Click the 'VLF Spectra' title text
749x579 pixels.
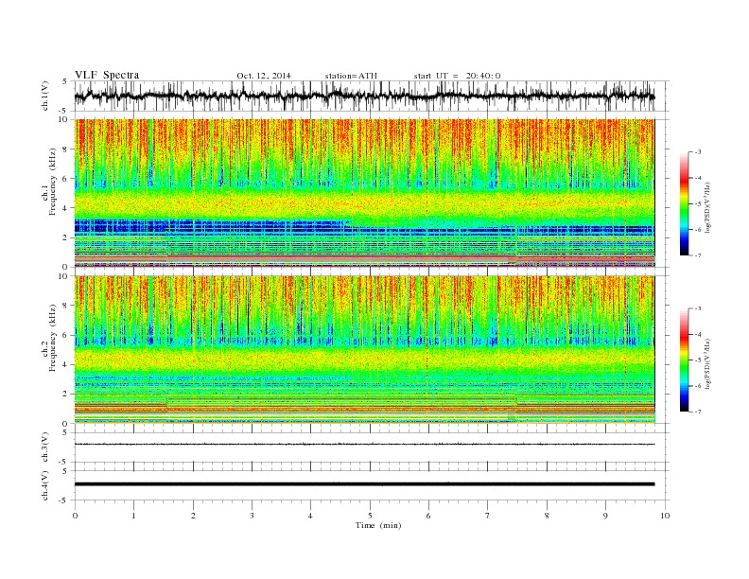tap(107, 75)
